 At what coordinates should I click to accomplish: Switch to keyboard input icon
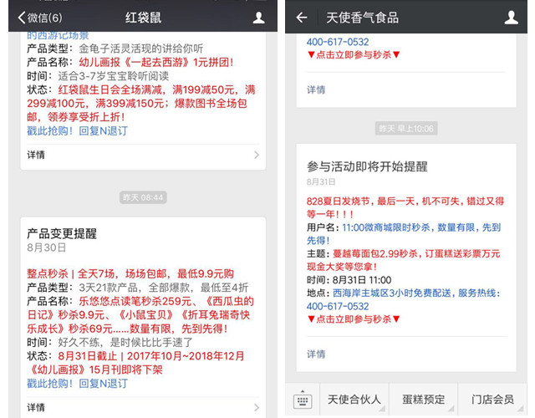coord(303,400)
